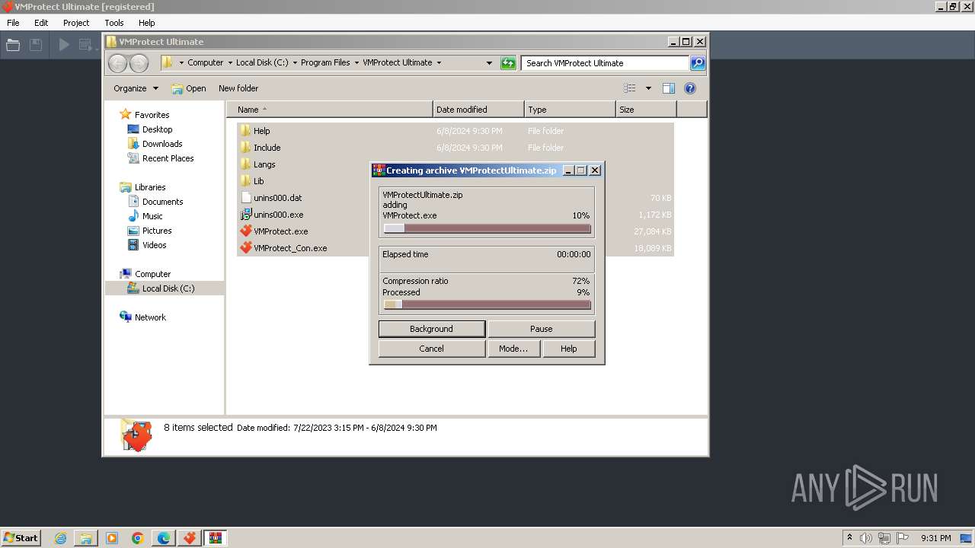Click the Compile play icon in VMProtect toolbar

point(64,45)
